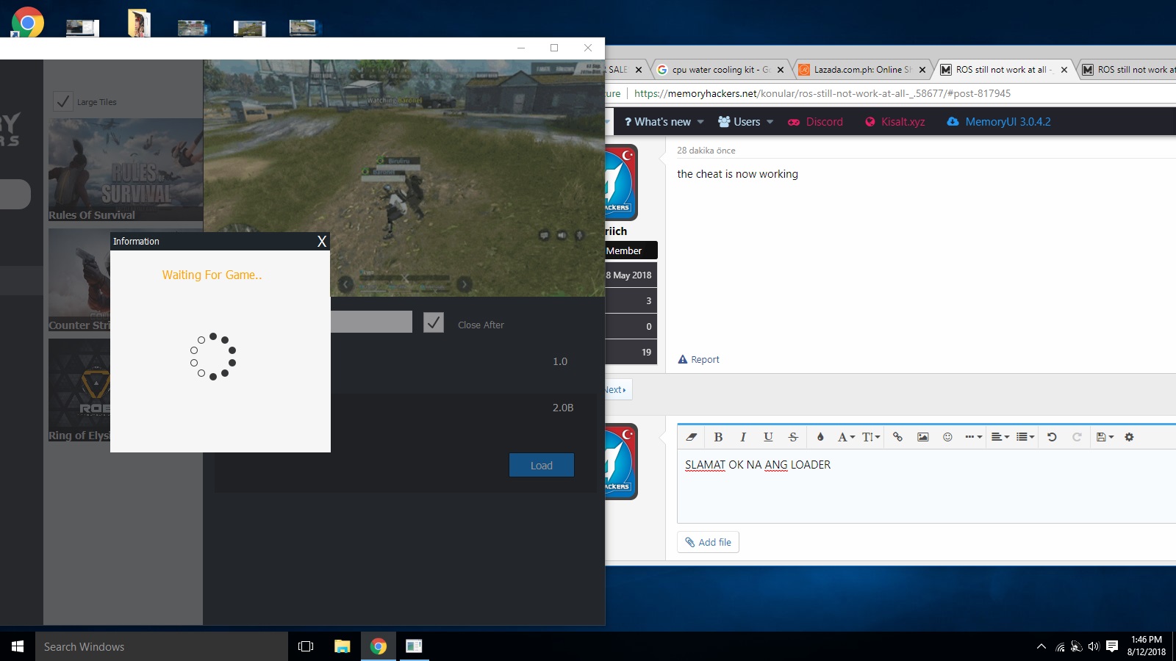This screenshot has height=661, width=1176.
Task: Open the MemoryUI 3.0.4.2 download link
Action: pyautogui.click(x=999, y=122)
